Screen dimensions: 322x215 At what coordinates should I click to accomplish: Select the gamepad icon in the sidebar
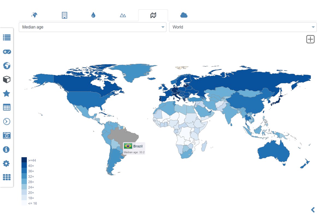tap(7, 52)
